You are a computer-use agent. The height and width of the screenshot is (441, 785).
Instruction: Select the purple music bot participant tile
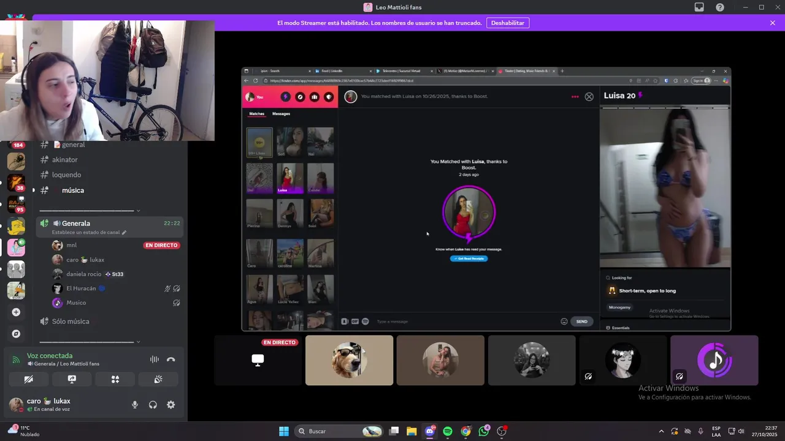click(714, 360)
